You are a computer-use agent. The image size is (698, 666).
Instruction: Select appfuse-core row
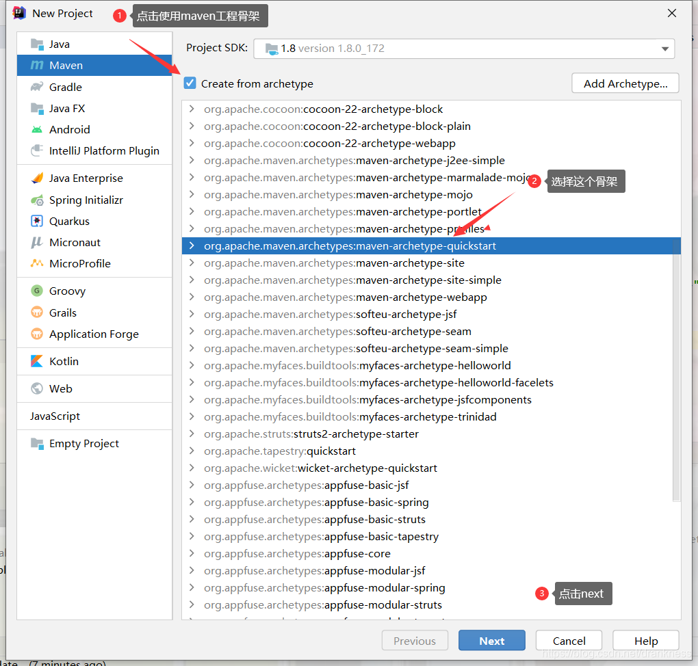point(431,553)
